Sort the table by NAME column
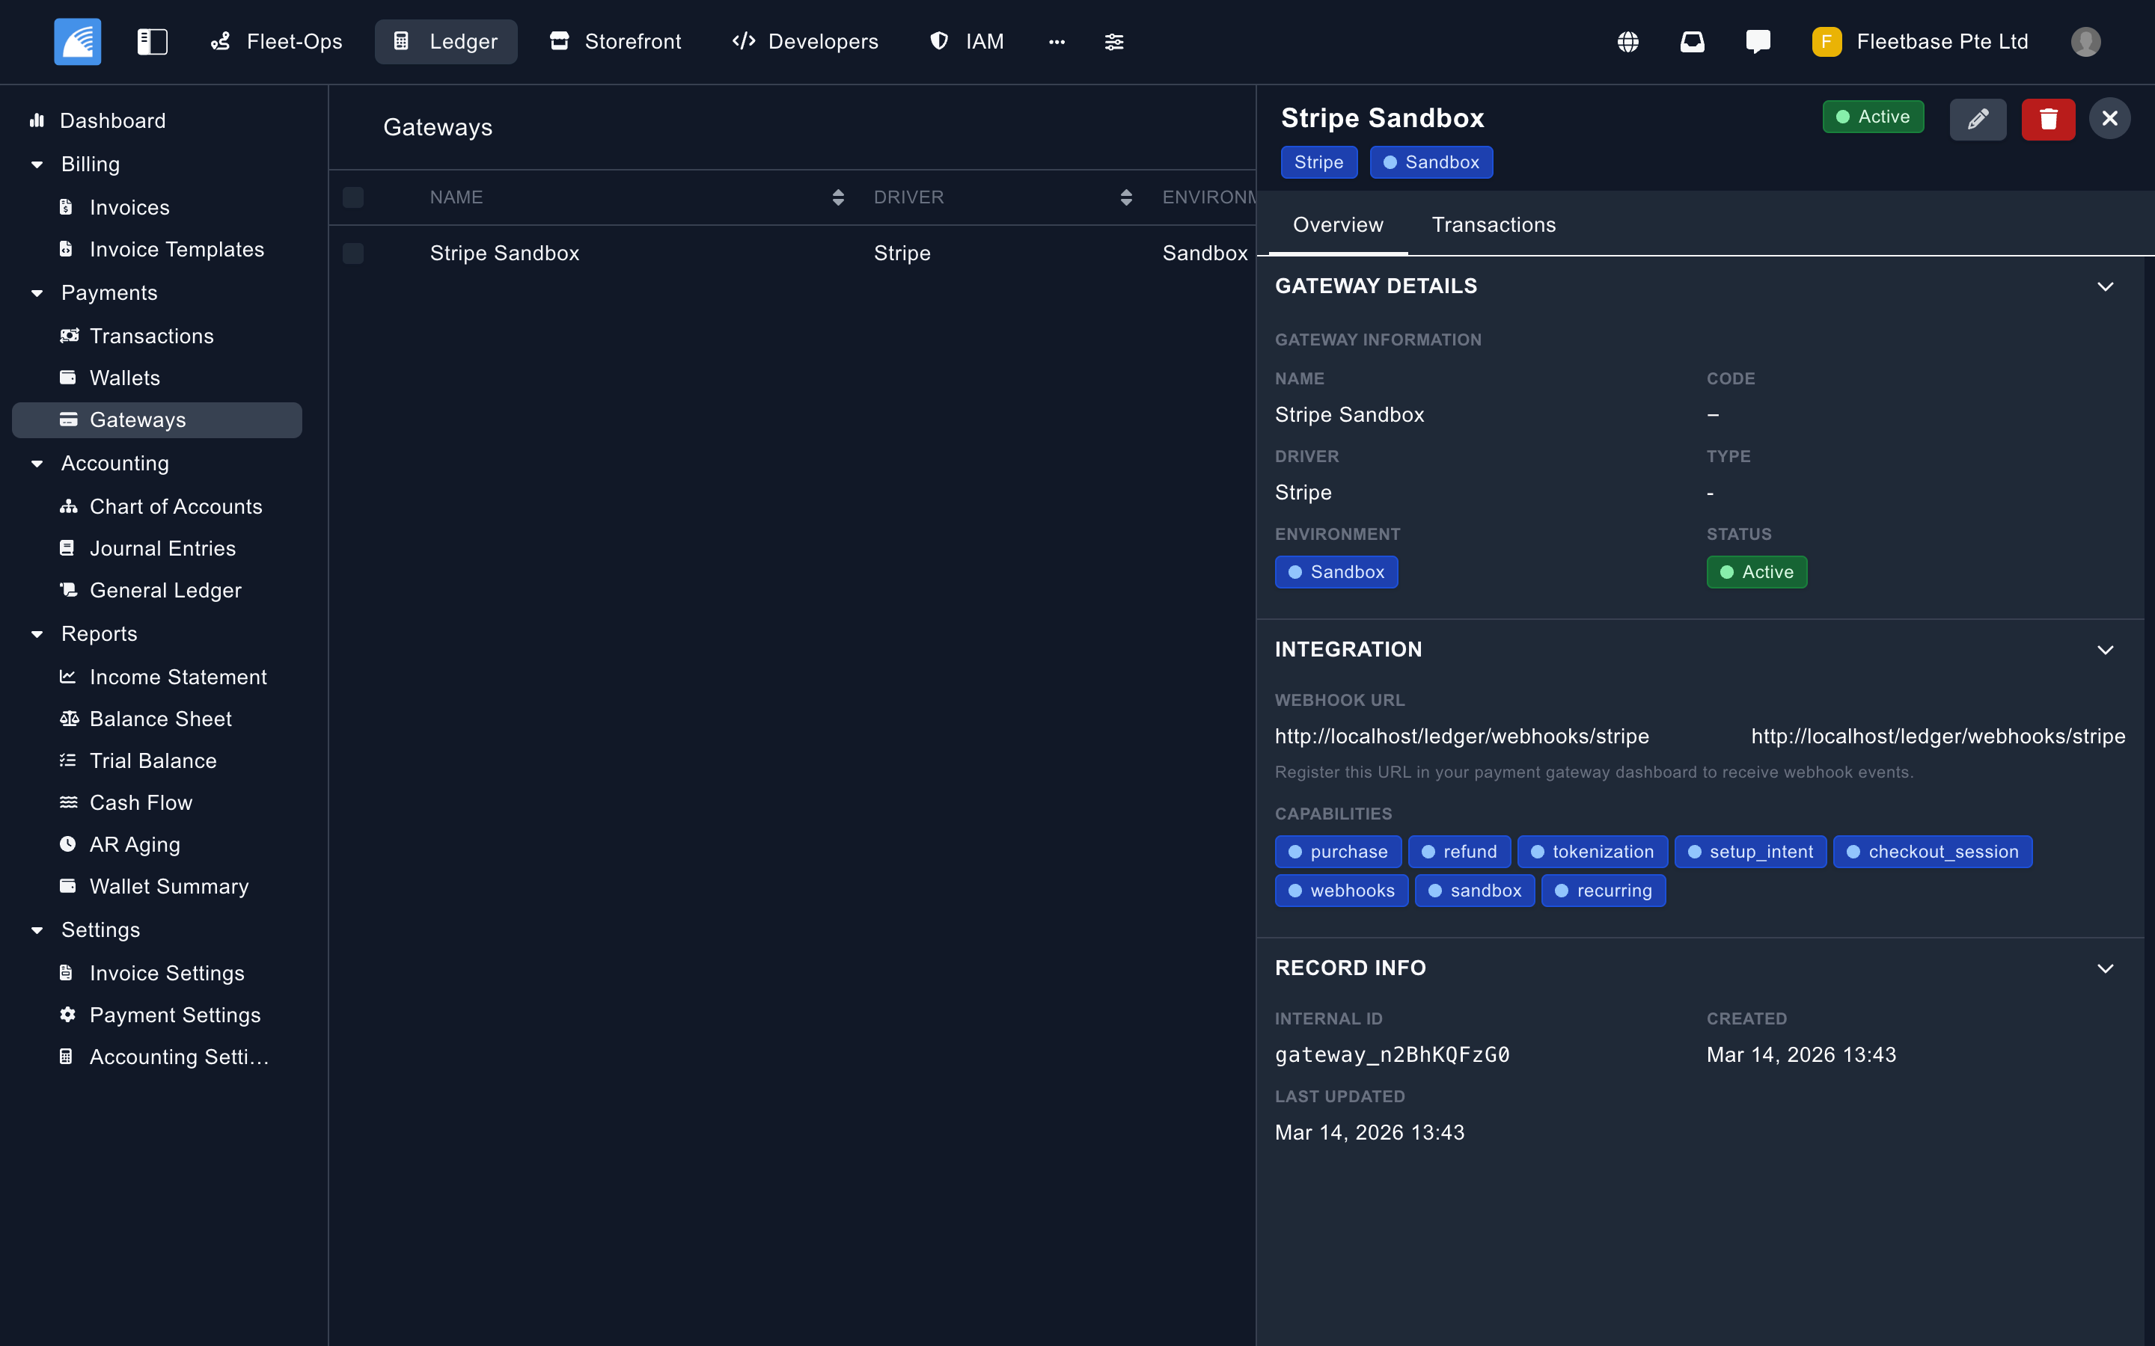 tap(838, 197)
